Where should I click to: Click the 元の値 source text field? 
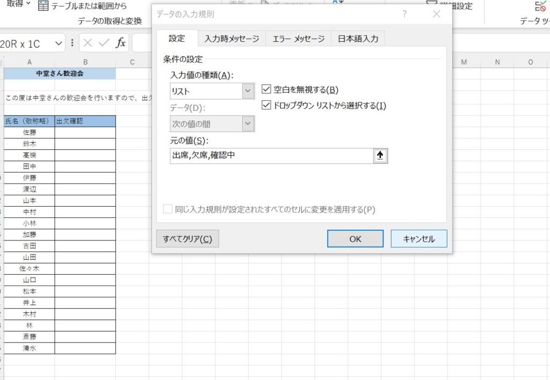(x=271, y=156)
